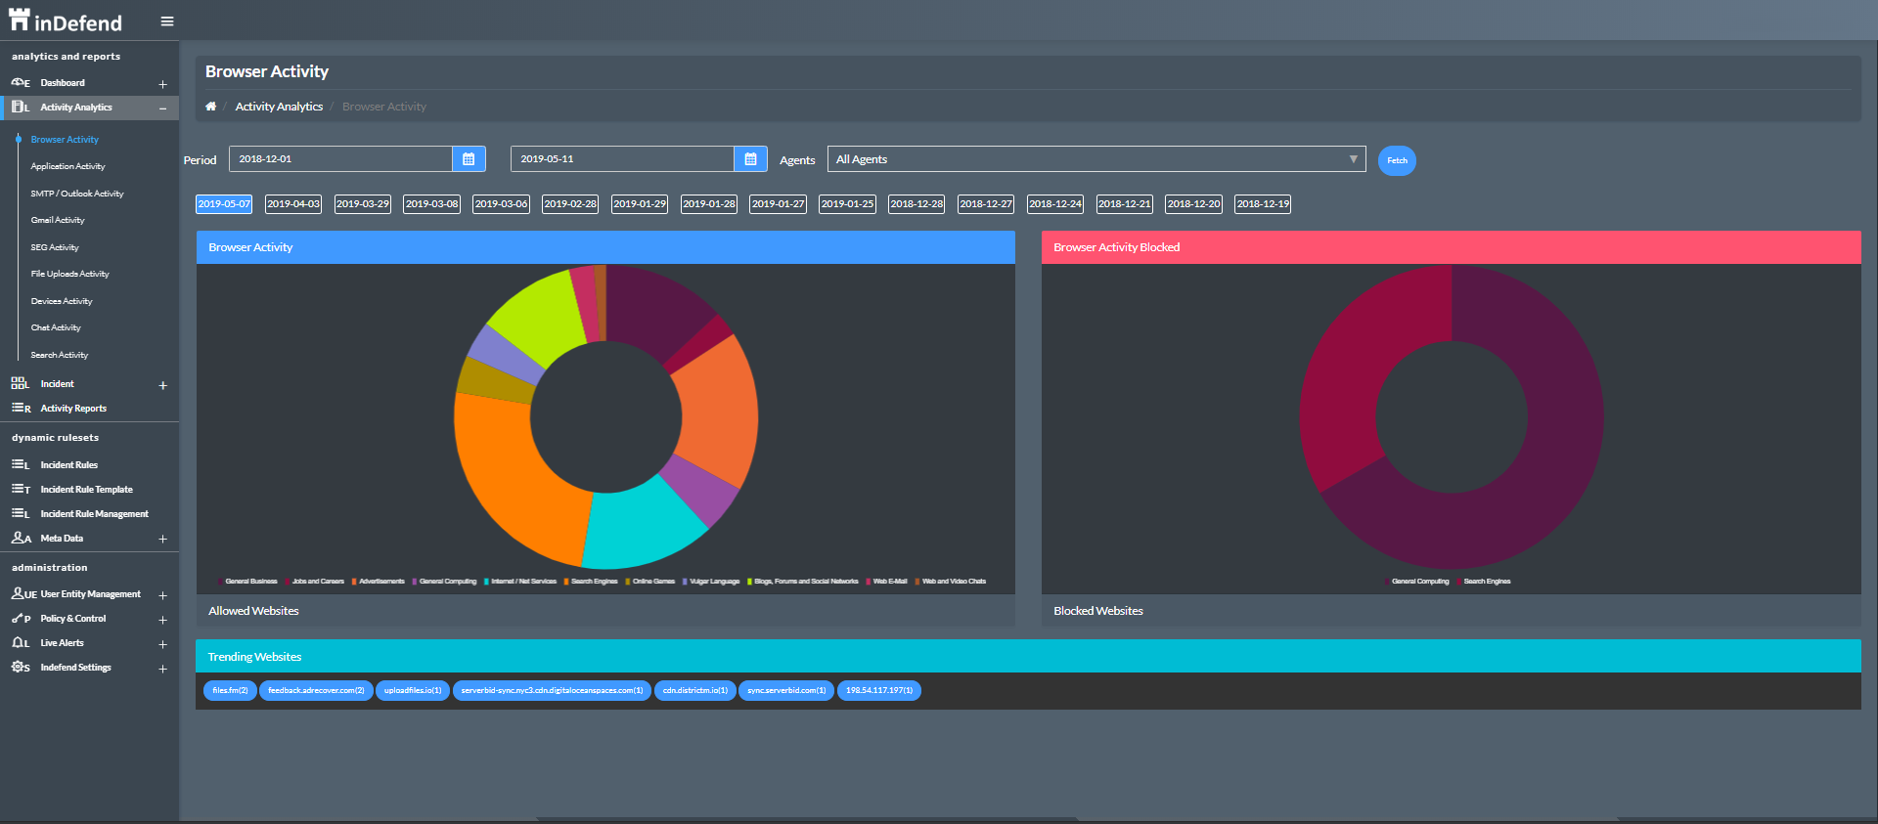Click the Meta Data user icon
The height and width of the screenshot is (824, 1878).
pyautogui.click(x=19, y=539)
